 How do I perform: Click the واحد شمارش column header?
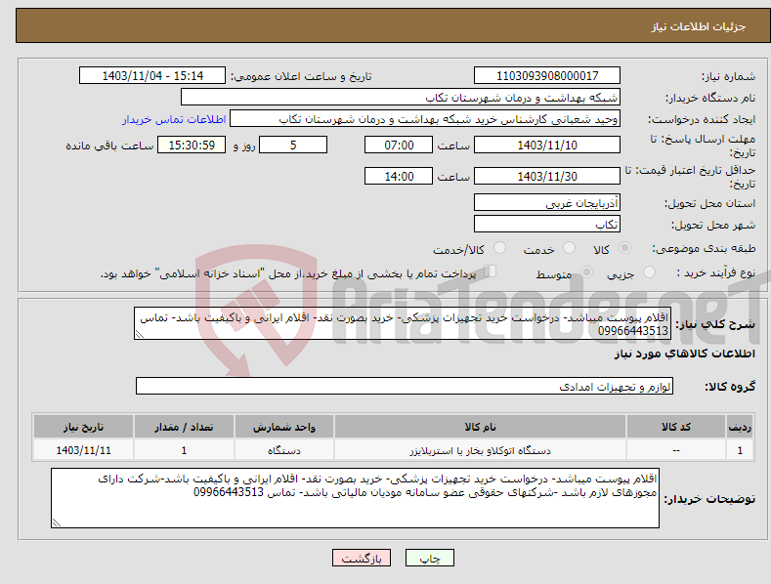tap(284, 427)
